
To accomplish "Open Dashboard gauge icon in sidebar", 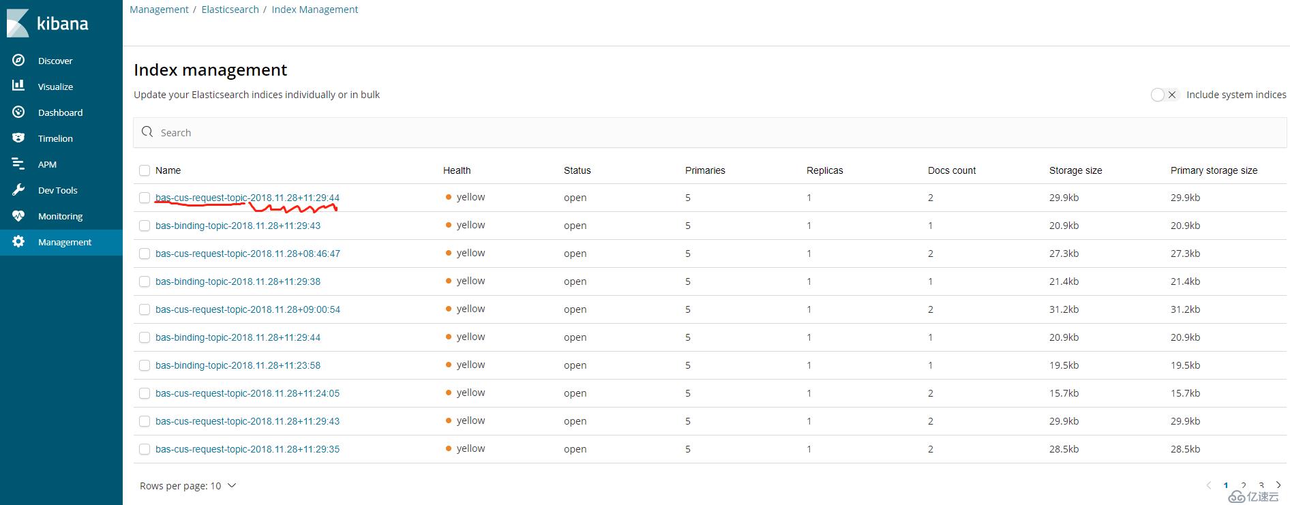I will [x=18, y=112].
